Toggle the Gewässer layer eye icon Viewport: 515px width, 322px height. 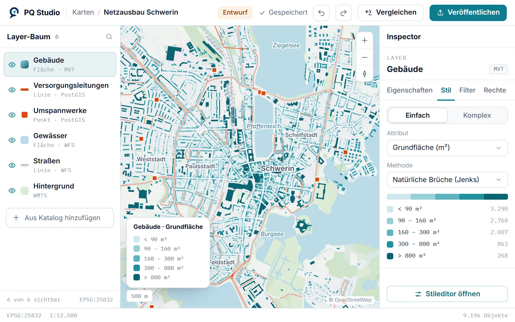coord(12,140)
